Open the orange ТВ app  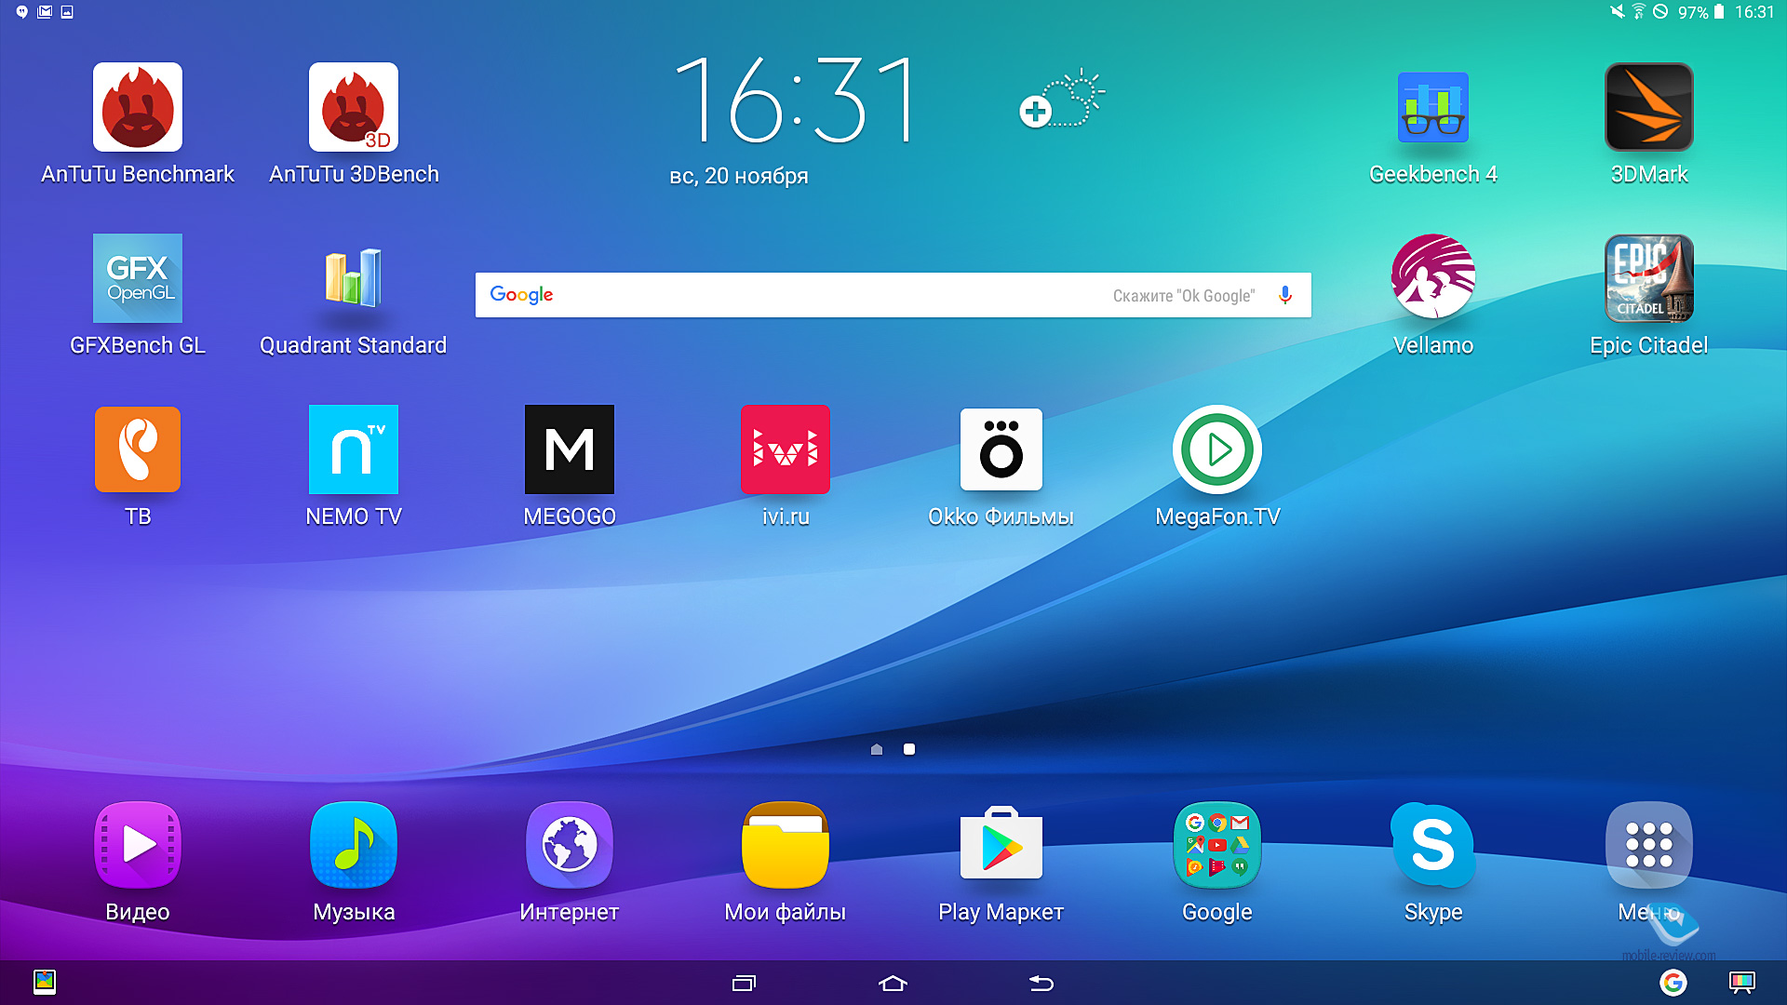point(138,449)
